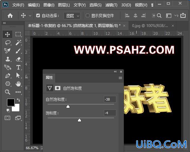Open the 图像(I) menu

pyautogui.click(x=49, y=5)
